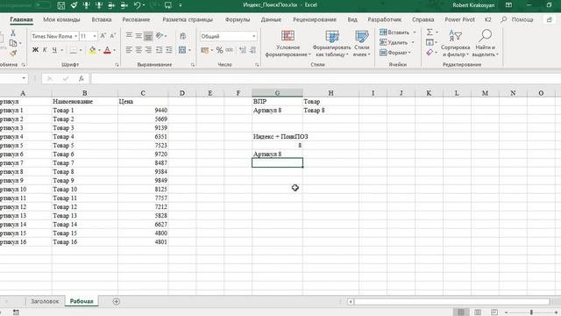Click the Вставить cells button
Image resolution: width=561 pixels, height=316 pixels.
(x=395, y=32)
